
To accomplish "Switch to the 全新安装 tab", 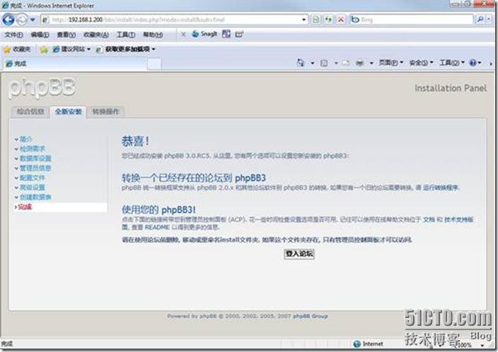I will pyautogui.click(x=68, y=112).
